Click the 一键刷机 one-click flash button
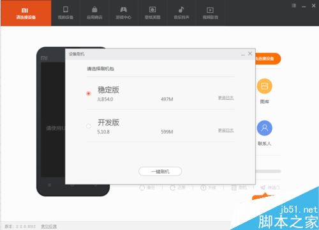 pyautogui.click(x=160, y=171)
